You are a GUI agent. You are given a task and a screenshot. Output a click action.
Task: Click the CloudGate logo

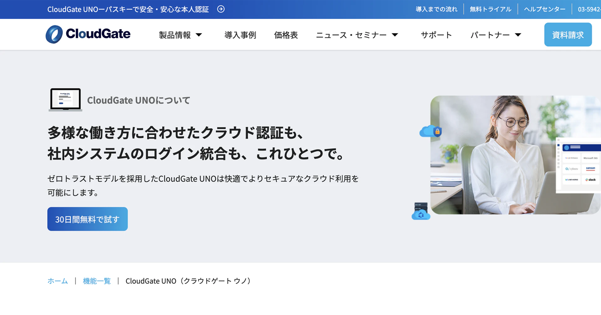point(88,34)
